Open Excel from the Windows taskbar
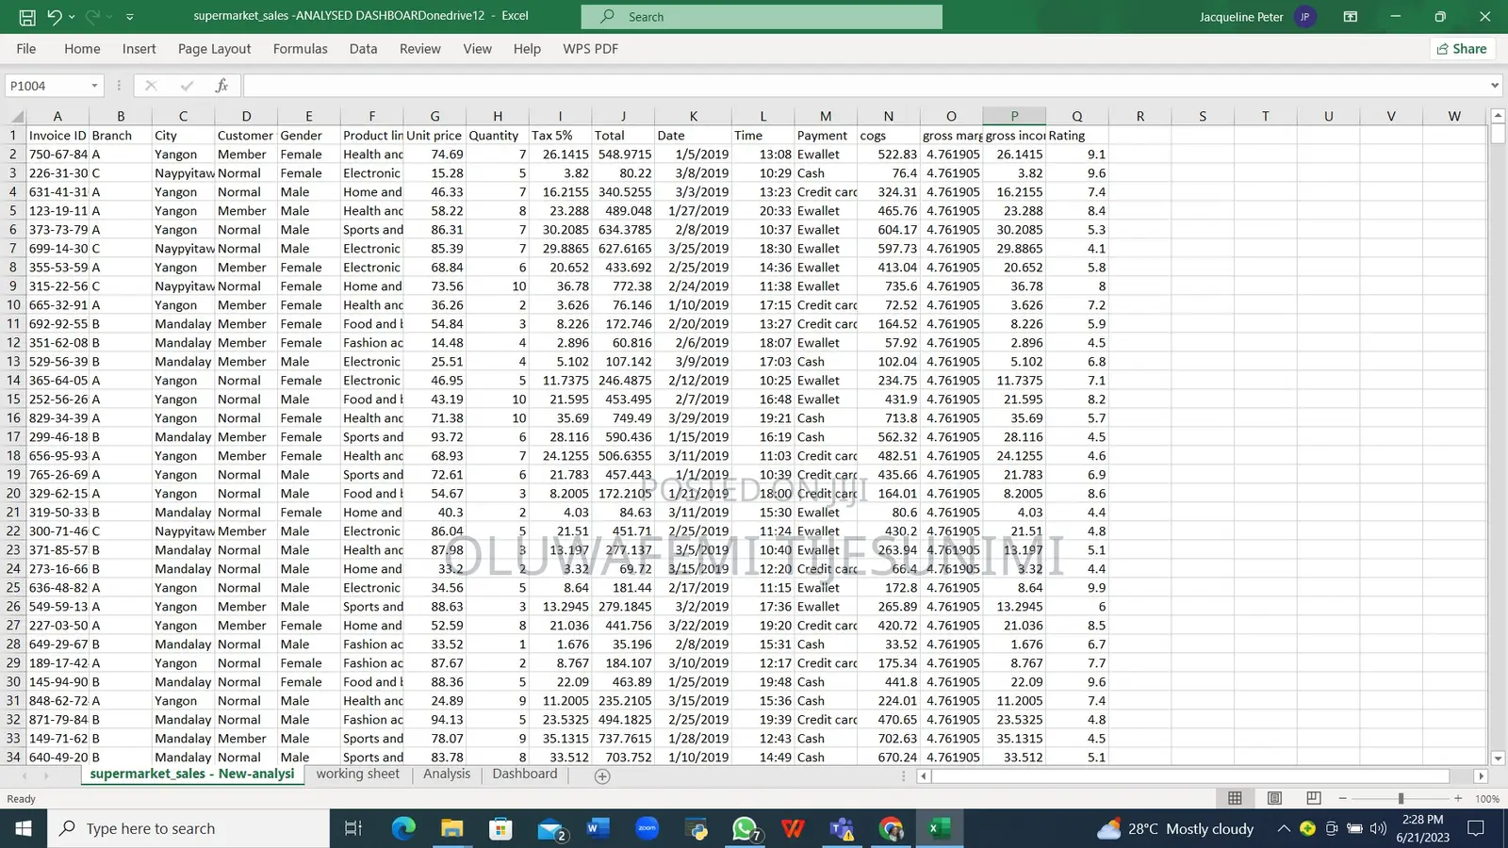 click(x=939, y=828)
